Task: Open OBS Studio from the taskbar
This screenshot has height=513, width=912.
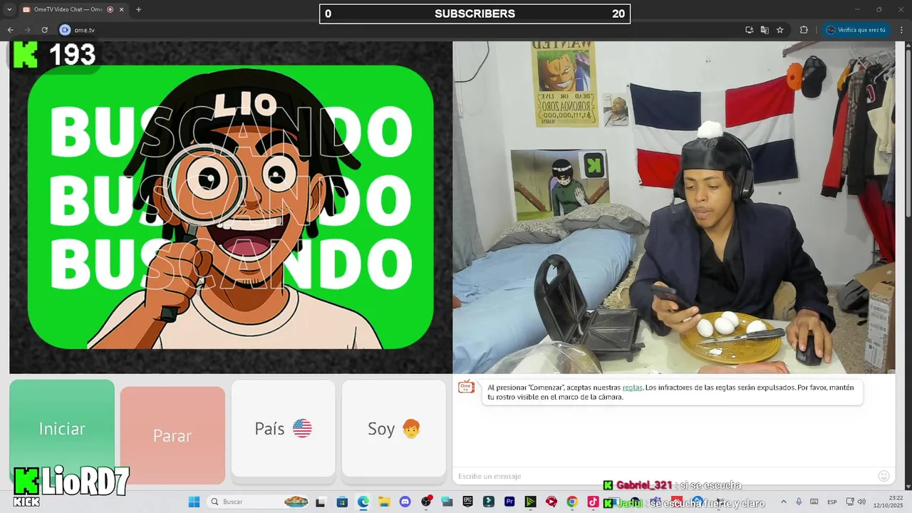Action: coord(426,502)
